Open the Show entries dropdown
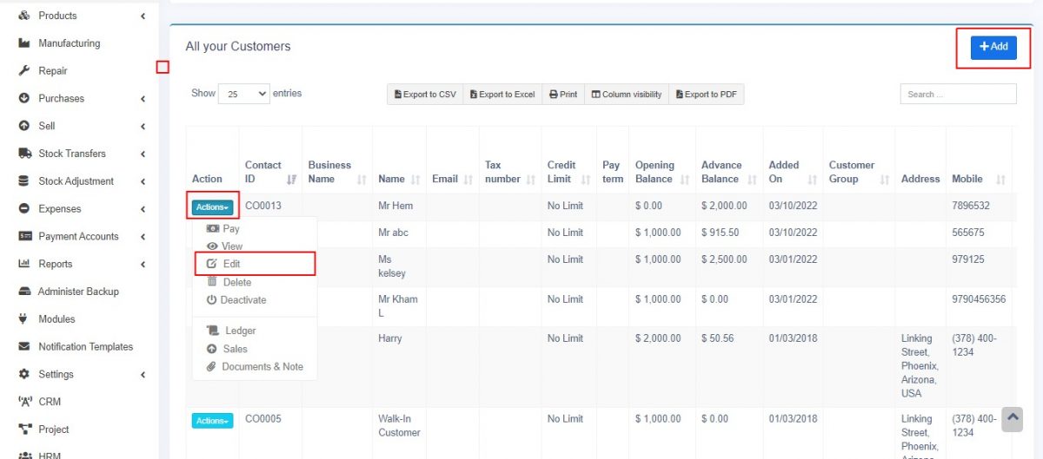1043x459 pixels. (x=244, y=94)
